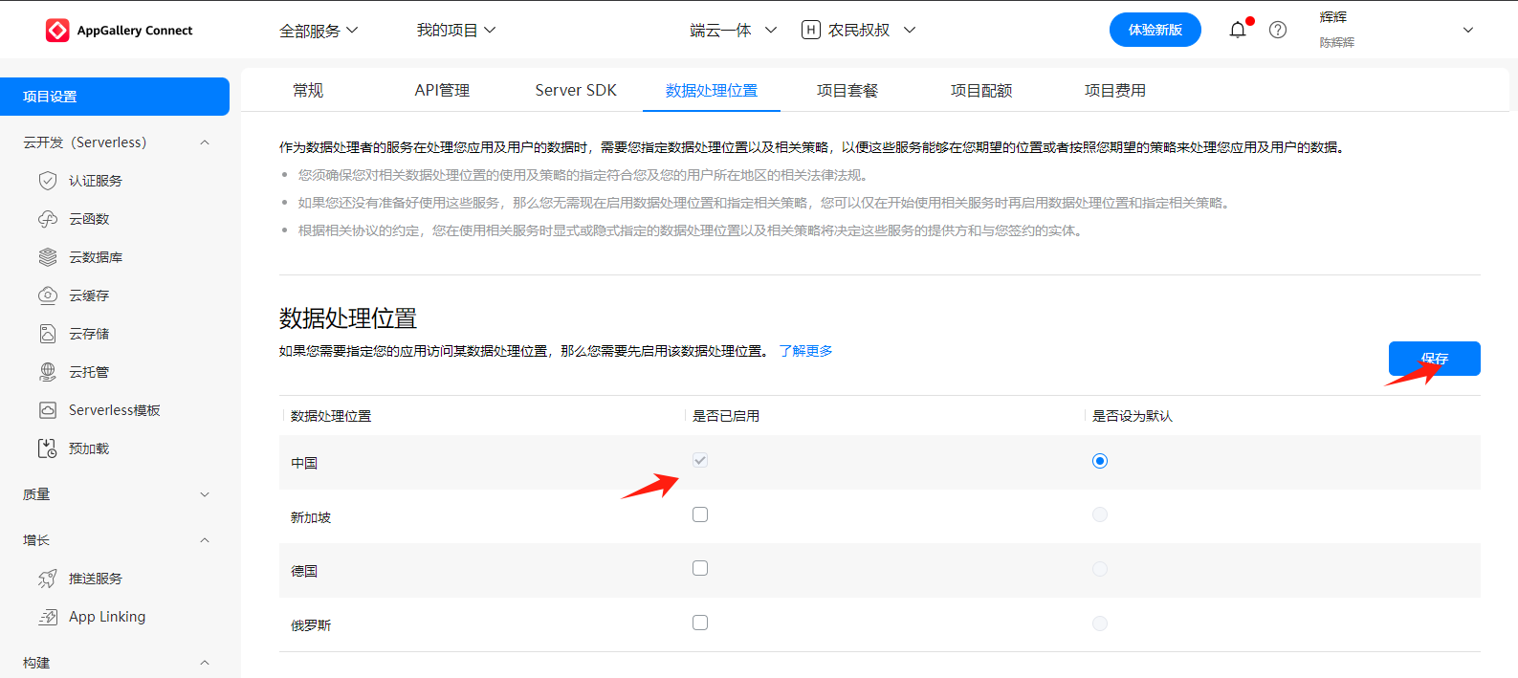Image resolution: width=1518 pixels, height=678 pixels.
Task: Collapse the 云开发 (Serverless) section
Action: pyautogui.click(x=205, y=142)
